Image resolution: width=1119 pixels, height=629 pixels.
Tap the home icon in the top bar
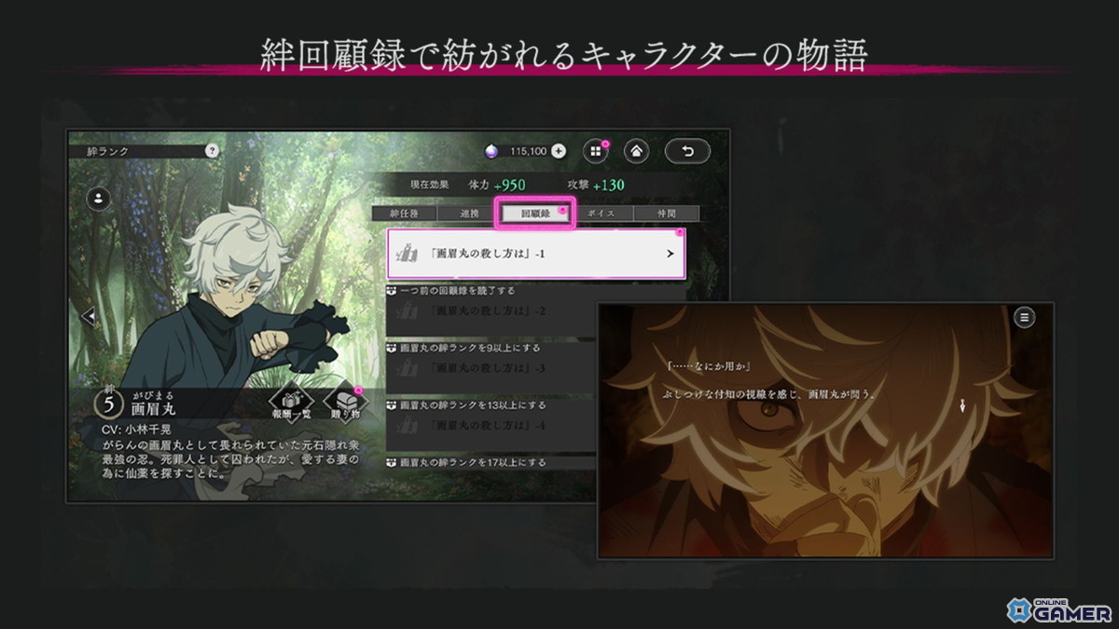[635, 149]
